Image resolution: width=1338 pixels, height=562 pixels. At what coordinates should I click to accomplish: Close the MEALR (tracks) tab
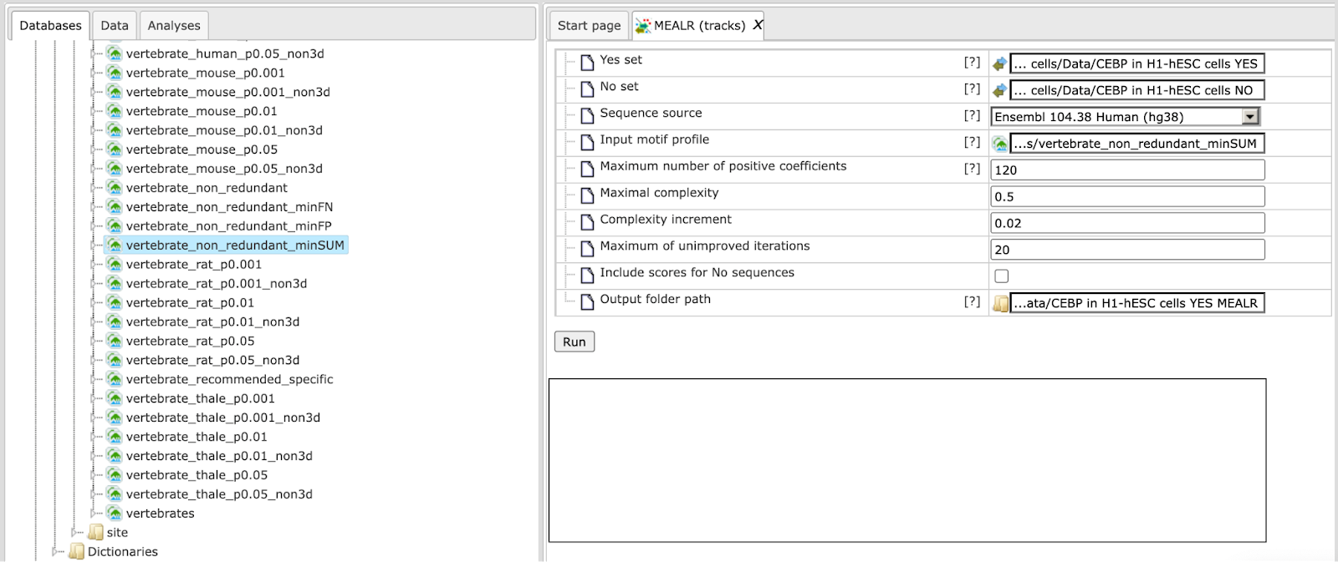(758, 25)
